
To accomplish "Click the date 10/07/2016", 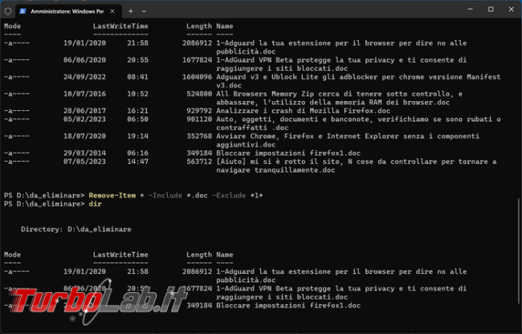I will coord(84,94).
